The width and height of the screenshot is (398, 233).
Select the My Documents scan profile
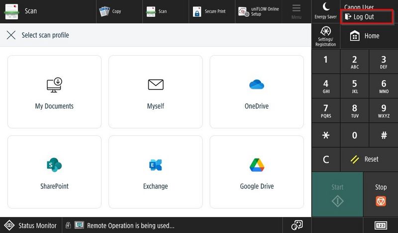click(x=54, y=92)
